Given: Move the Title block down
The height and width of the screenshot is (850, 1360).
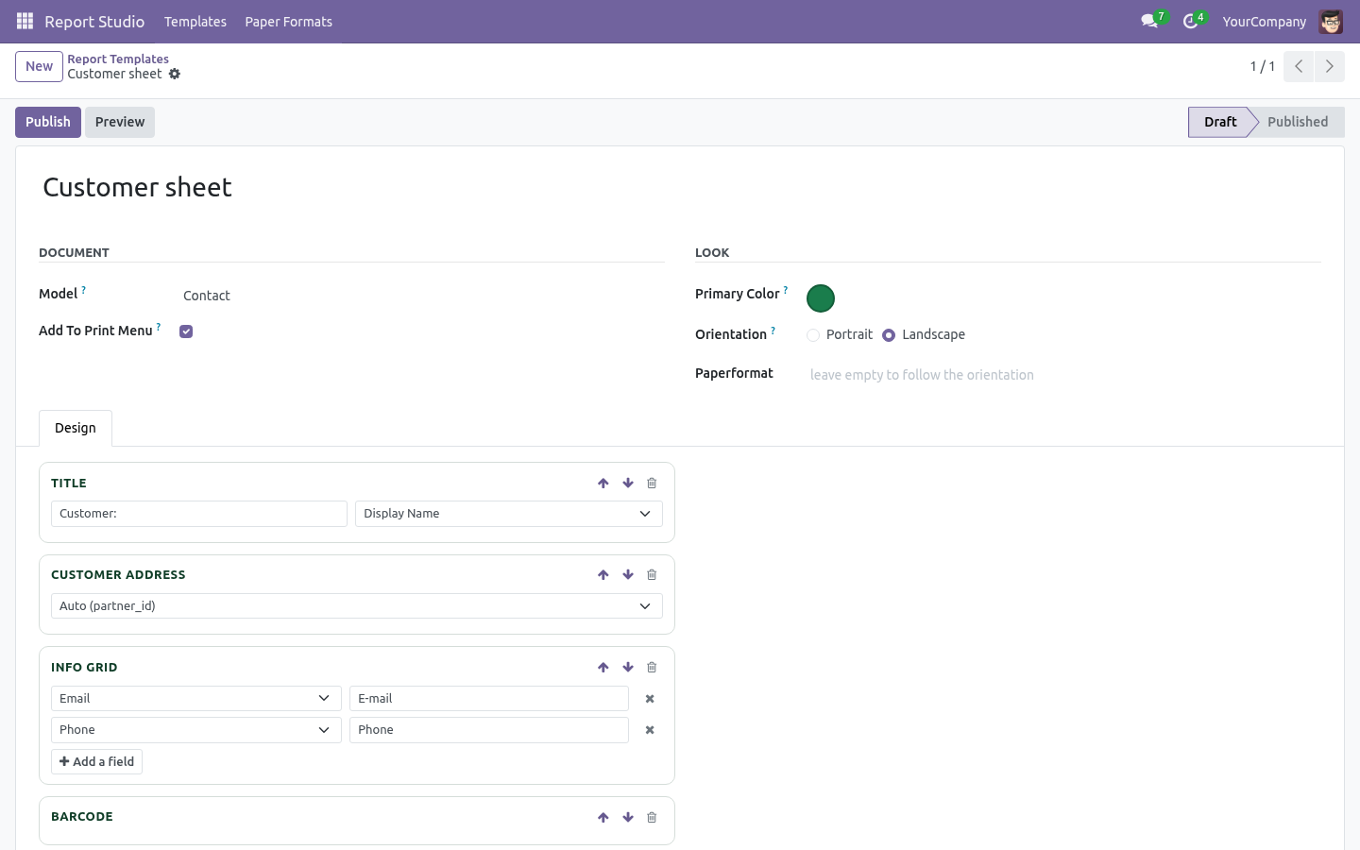Looking at the screenshot, I should [628, 484].
